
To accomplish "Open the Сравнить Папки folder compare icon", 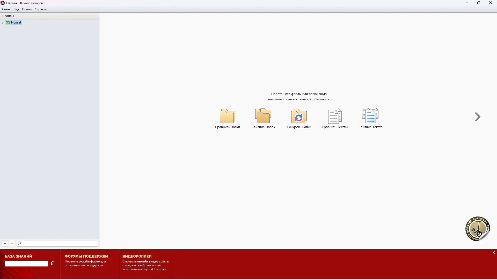I will coord(227,116).
